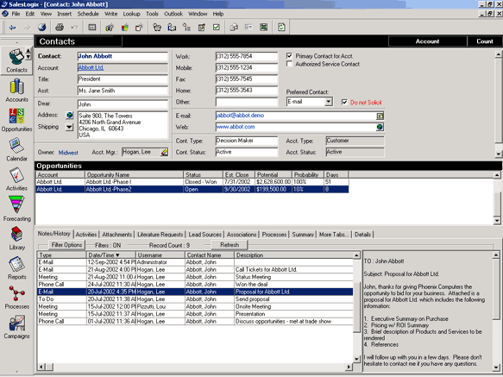Click the Account button in Contacts header
Image resolution: width=503 pixels, height=377 pixels.
pos(427,41)
